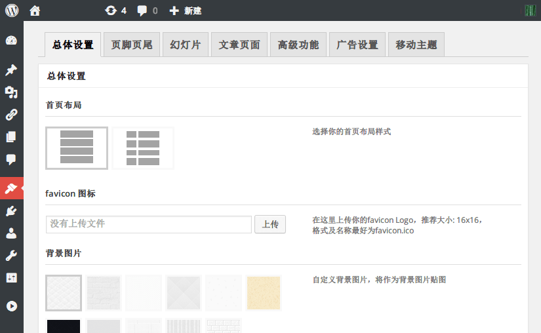
Task: Select white brick outline background pattern
Action: 224,326
